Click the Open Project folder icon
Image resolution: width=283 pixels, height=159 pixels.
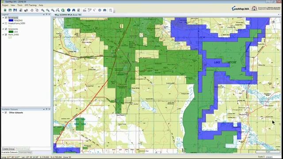point(10,10)
